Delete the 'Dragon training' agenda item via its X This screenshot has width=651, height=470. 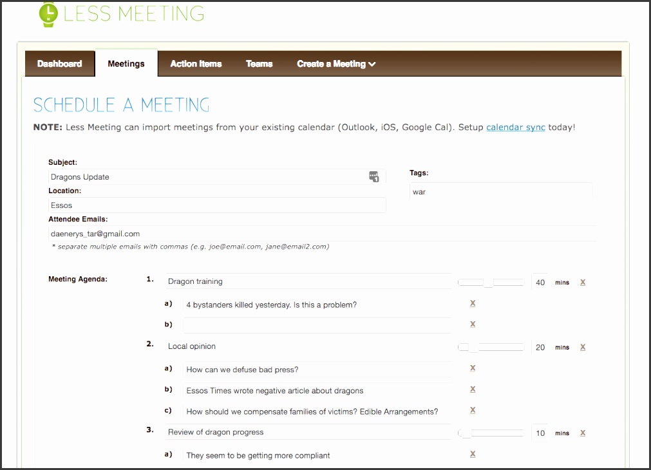pyautogui.click(x=583, y=282)
